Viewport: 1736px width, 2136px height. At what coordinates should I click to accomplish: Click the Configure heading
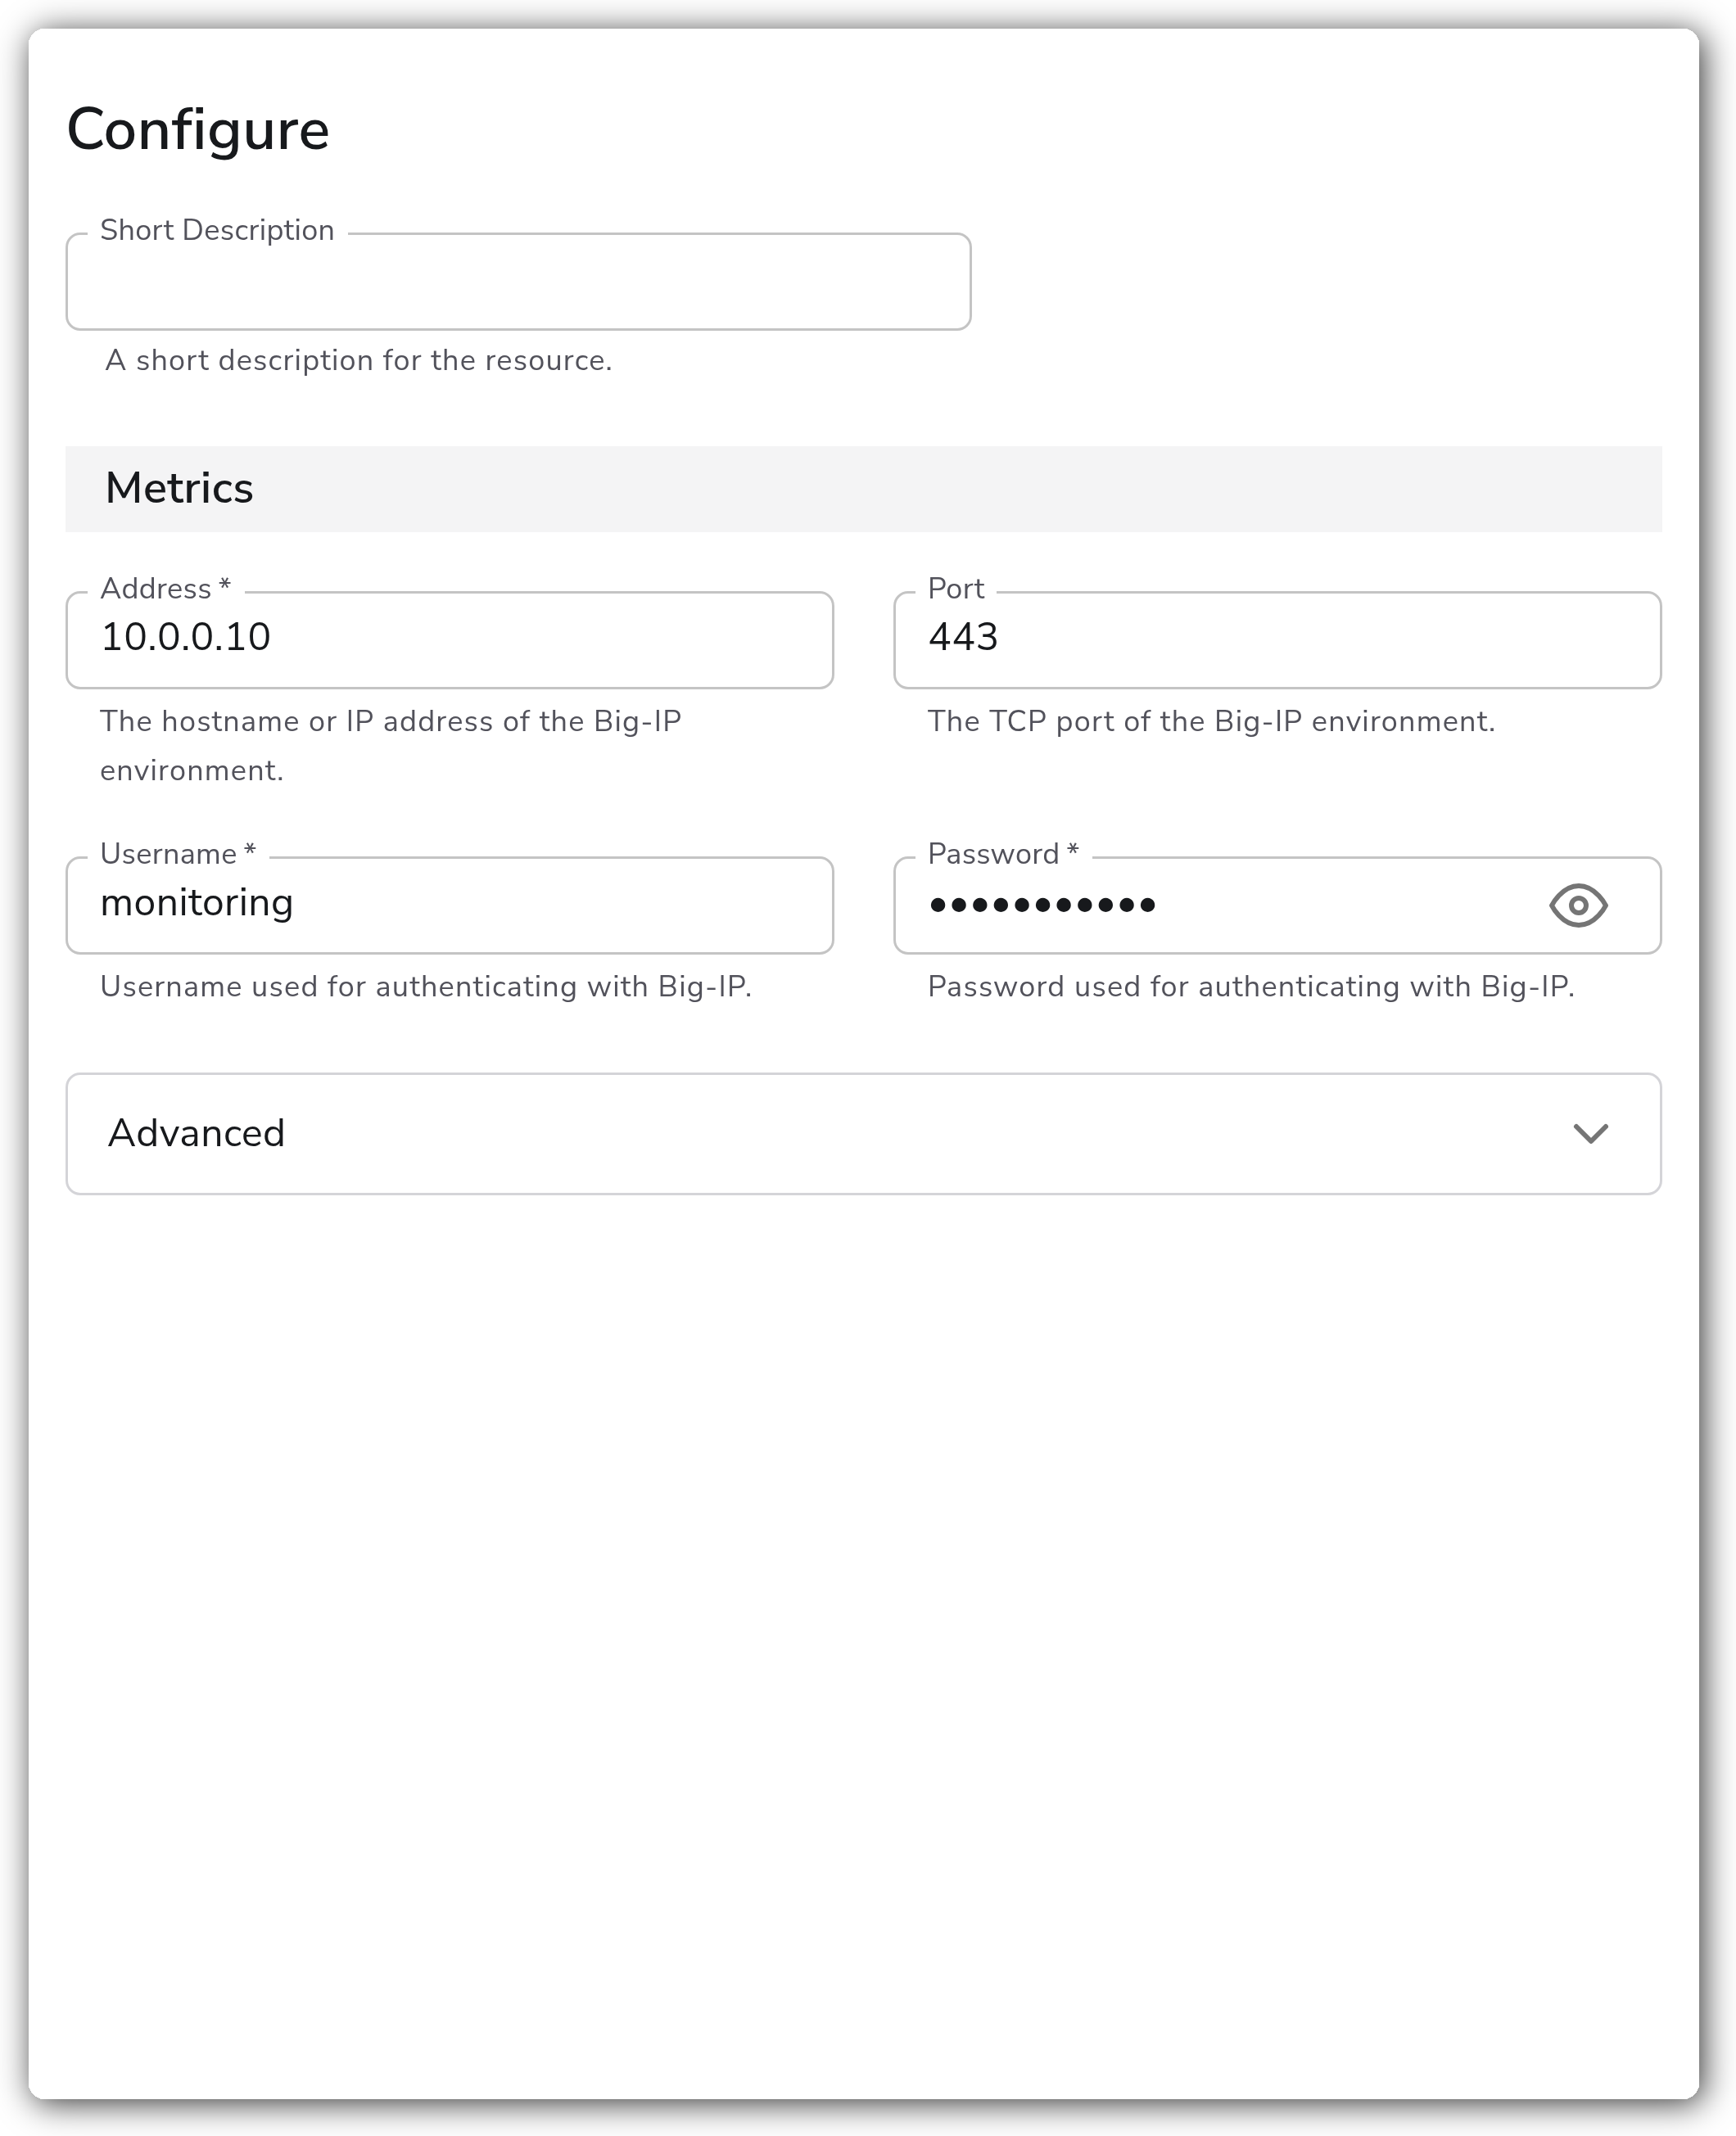(x=198, y=130)
